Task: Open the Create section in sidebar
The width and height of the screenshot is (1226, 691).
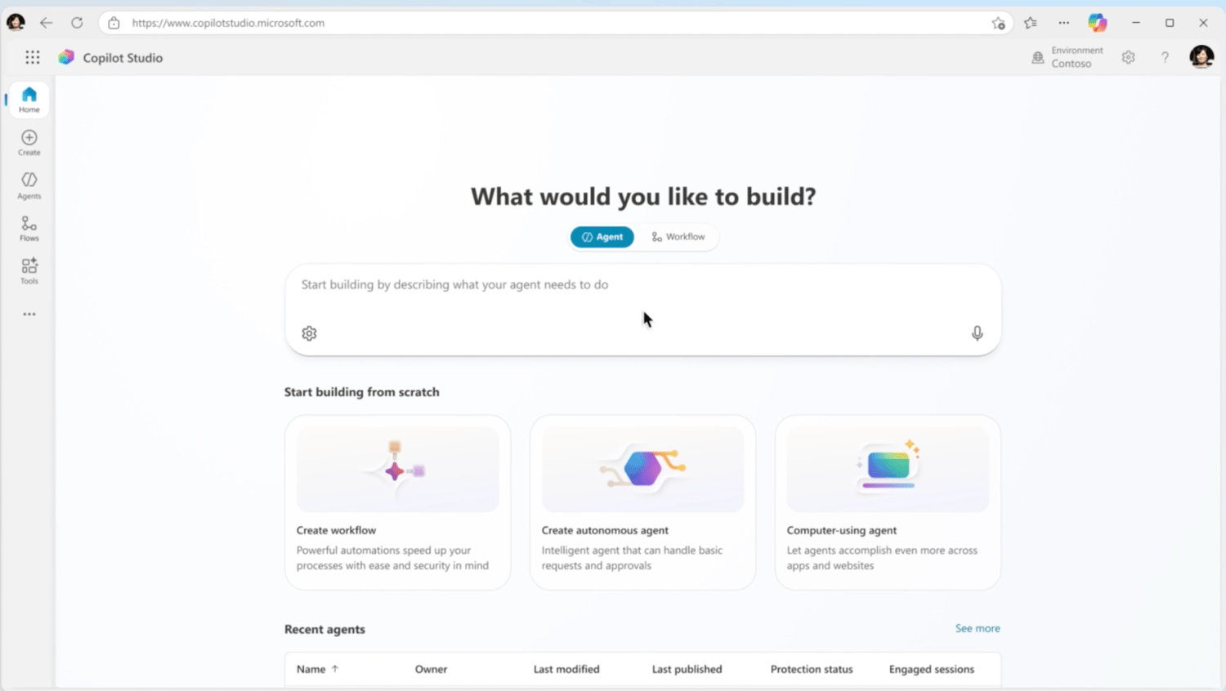Action: click(x=29, y=143)
